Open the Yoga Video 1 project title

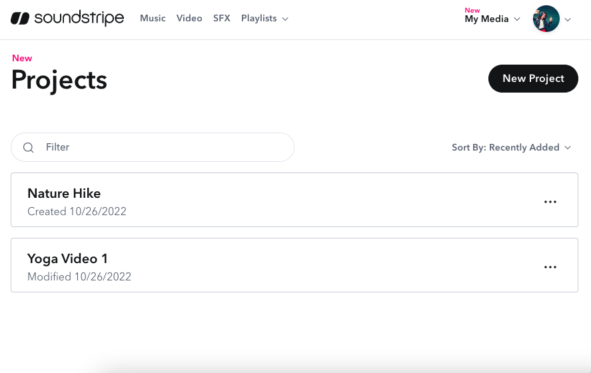(67, 259)
